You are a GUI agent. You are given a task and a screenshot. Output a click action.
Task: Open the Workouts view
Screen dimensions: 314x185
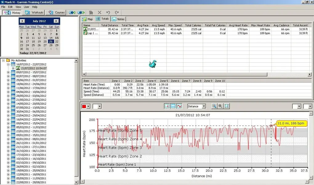coord(34,12)
